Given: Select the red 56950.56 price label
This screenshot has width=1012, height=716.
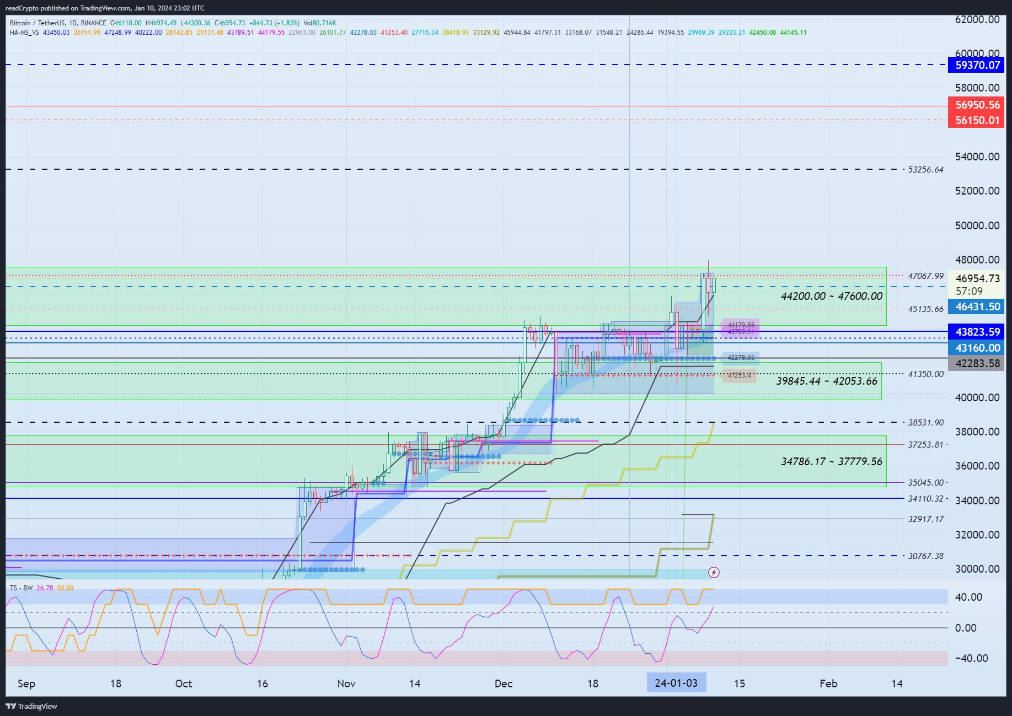Looking at the screenshot, I should coord(977,105).
